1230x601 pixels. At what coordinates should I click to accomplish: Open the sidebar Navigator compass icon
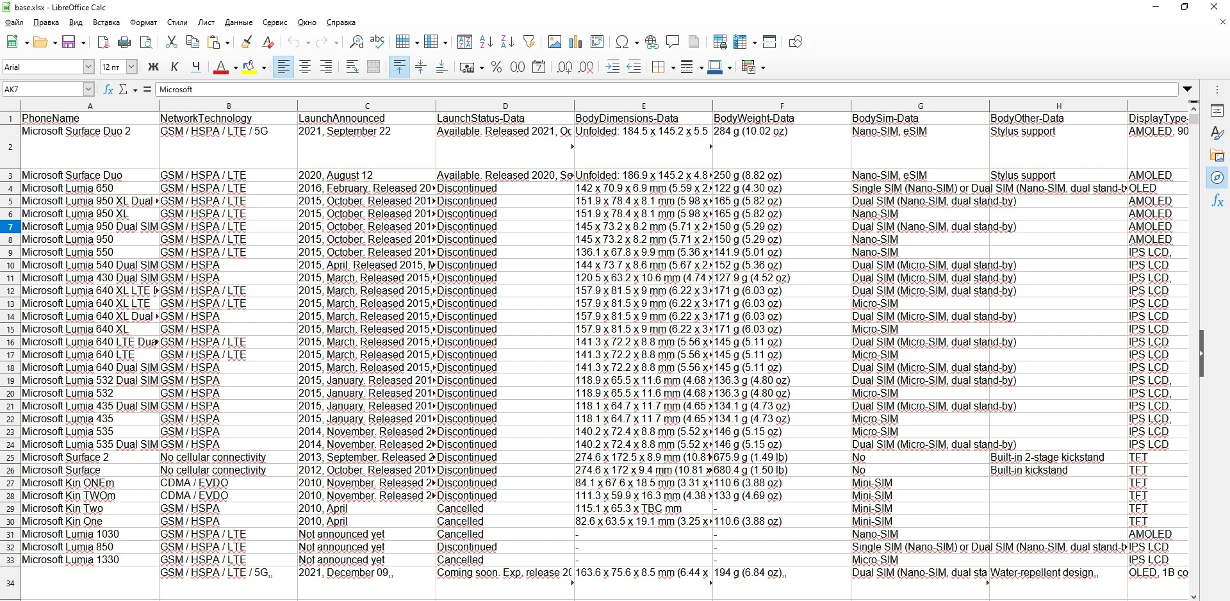pyautogui.click(x=1218, y=178)
